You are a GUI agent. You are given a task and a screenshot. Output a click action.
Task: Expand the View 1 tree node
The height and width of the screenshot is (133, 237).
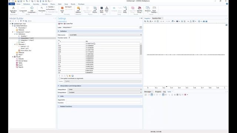(x=17, y=42)
